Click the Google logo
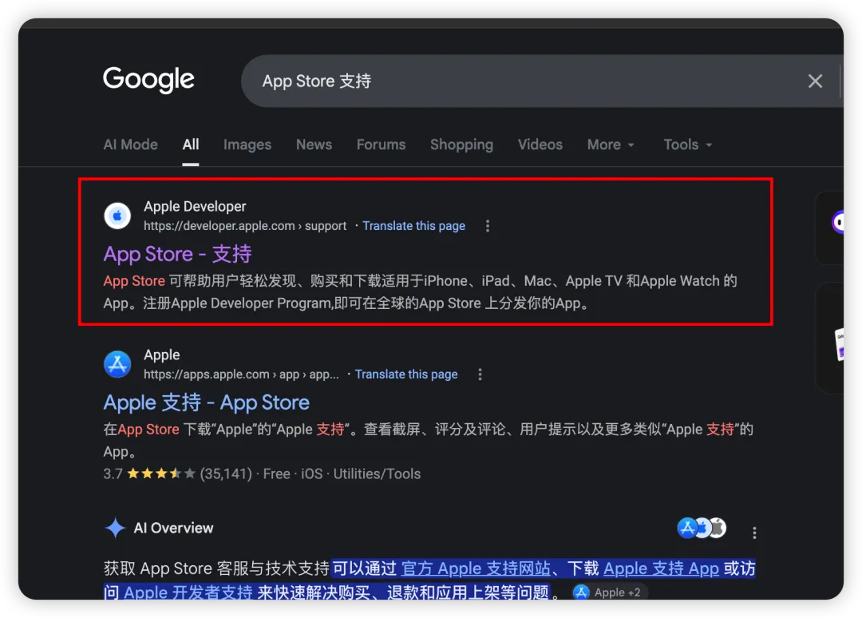Viewport: 862px width, 618px height. pyautogui.click(x=148, y=80)
